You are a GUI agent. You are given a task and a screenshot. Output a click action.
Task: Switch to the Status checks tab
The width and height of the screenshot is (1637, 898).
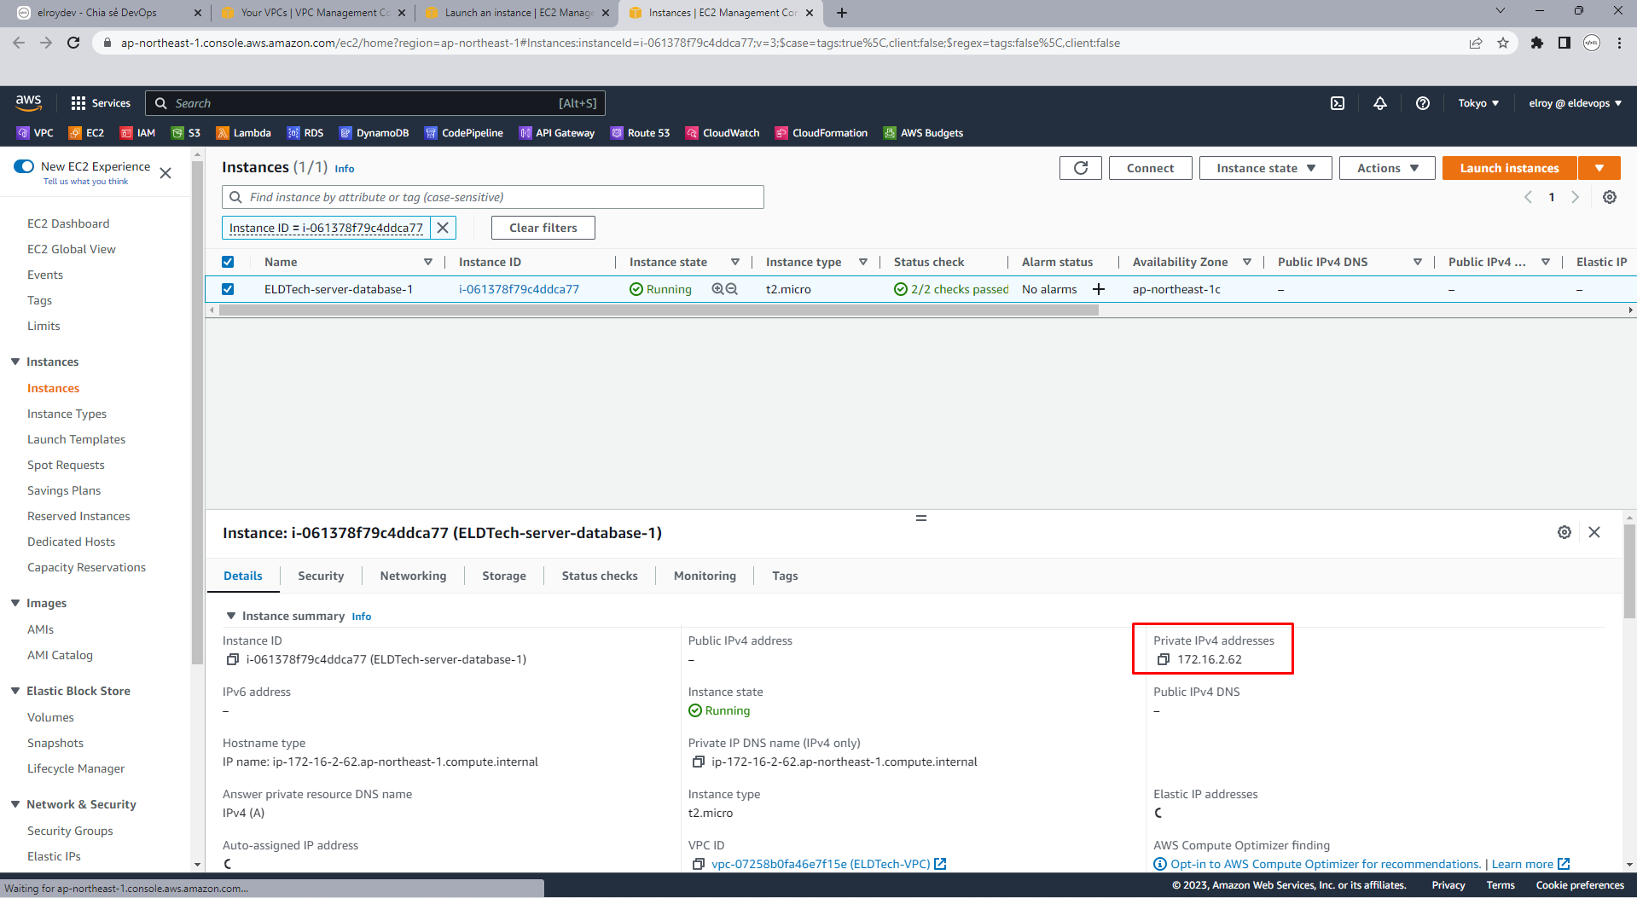(x=600, y=576)
